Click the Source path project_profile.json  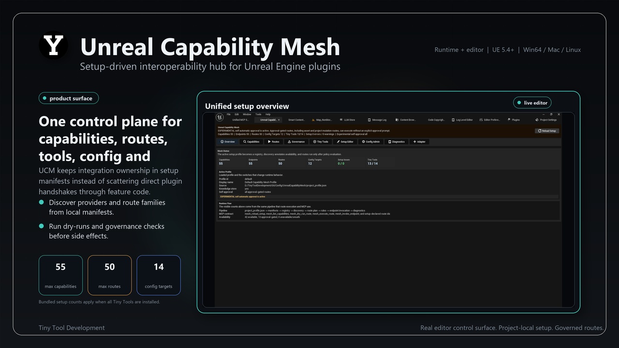tap(285, 185)
